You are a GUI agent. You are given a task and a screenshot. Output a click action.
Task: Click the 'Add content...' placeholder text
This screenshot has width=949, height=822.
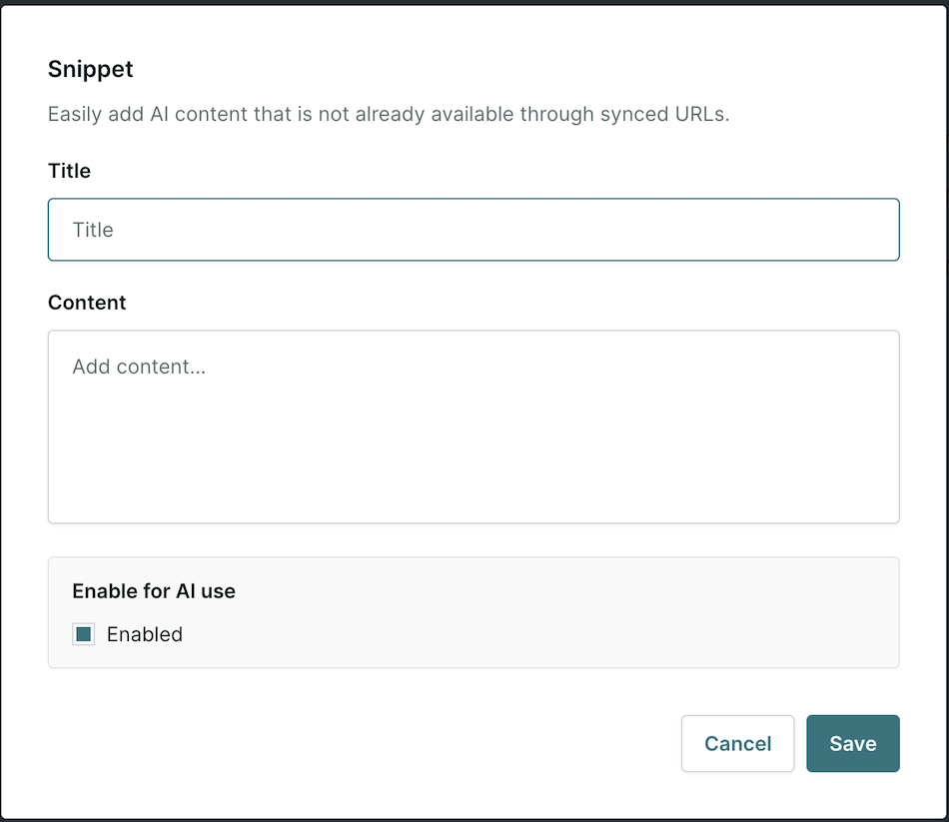click(139, 367)
